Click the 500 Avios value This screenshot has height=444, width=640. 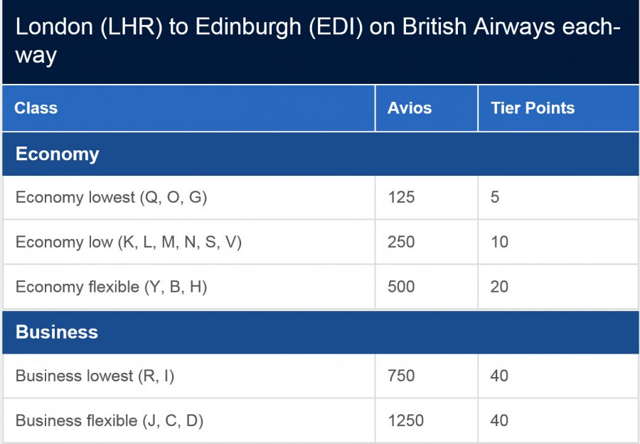coord(401,287)
